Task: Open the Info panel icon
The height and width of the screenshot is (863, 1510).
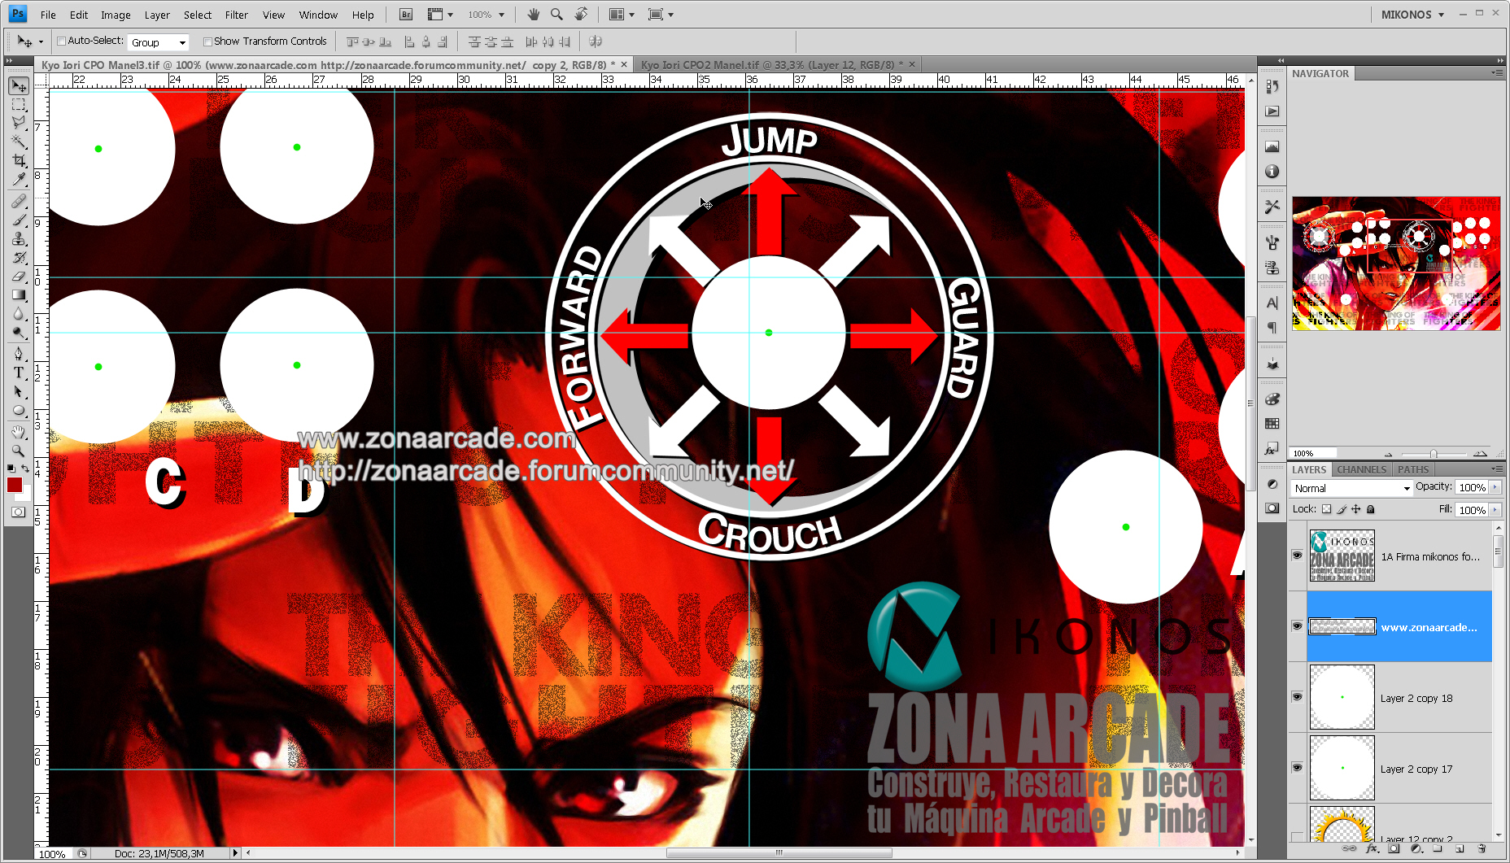Action: [1272, 172]
